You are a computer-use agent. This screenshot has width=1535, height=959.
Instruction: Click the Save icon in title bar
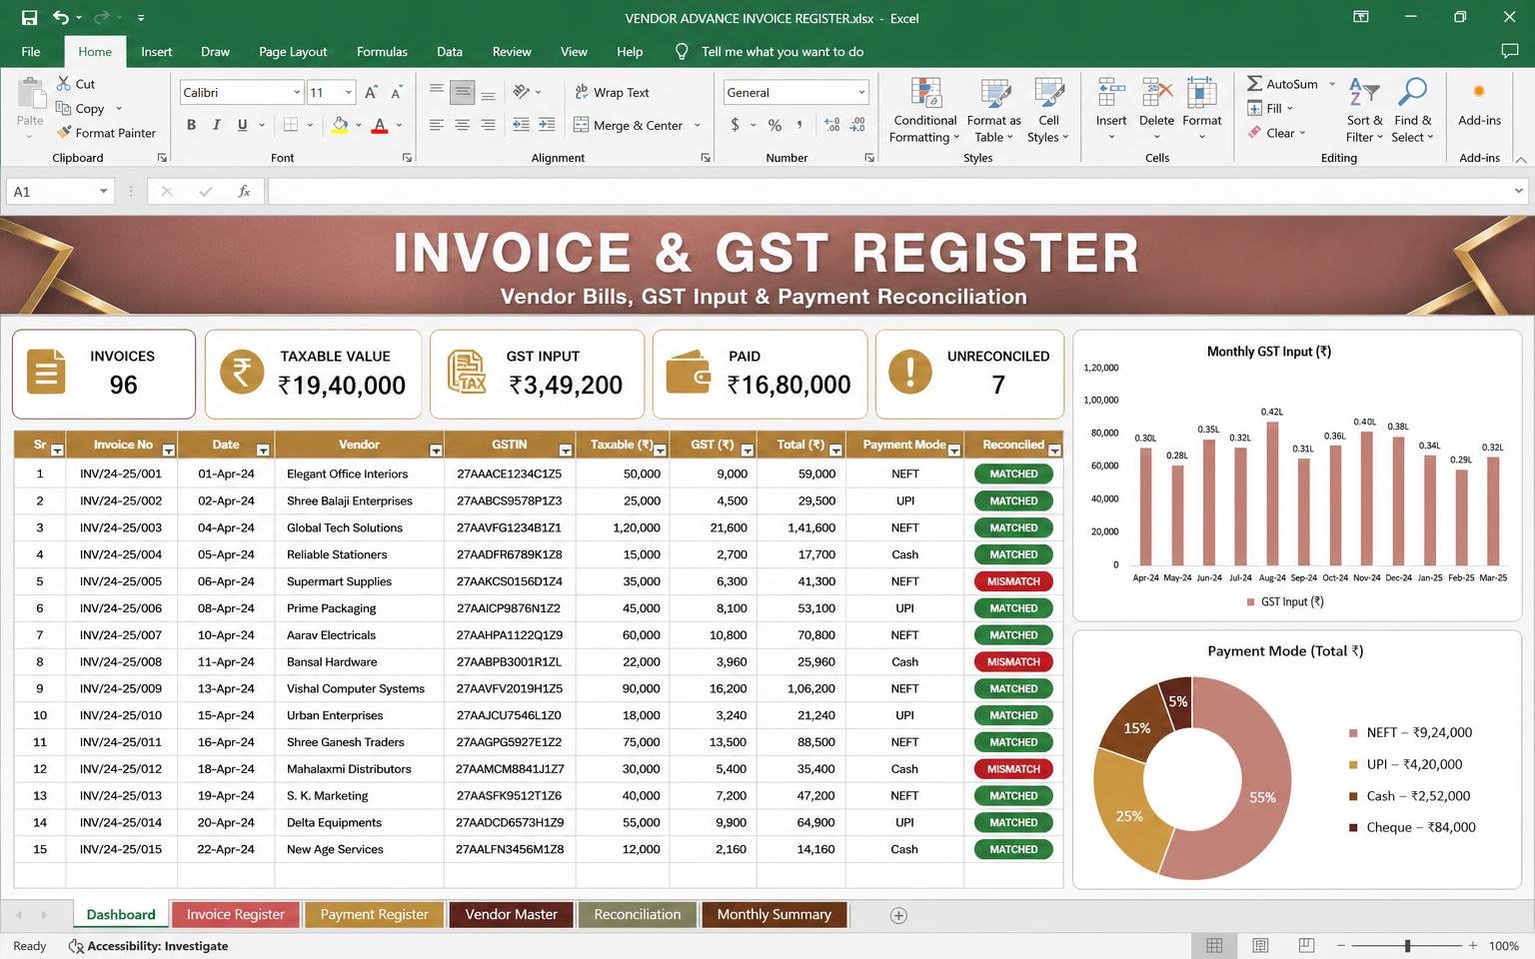[x=29, y=17]
